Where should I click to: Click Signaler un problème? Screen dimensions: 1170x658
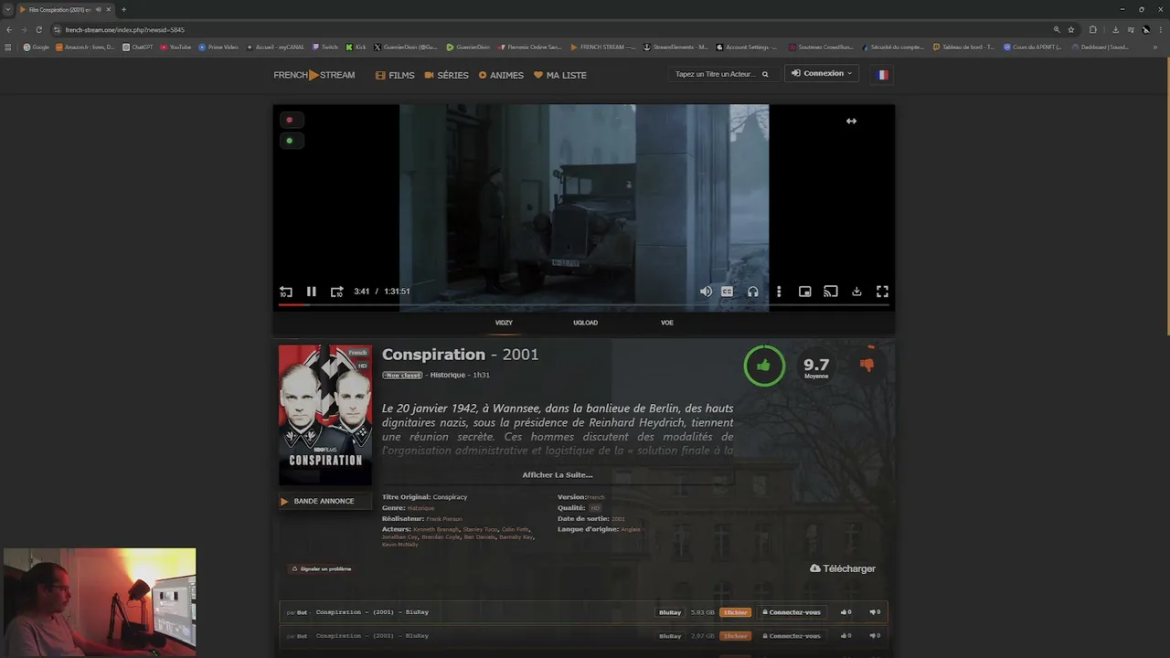322,568
